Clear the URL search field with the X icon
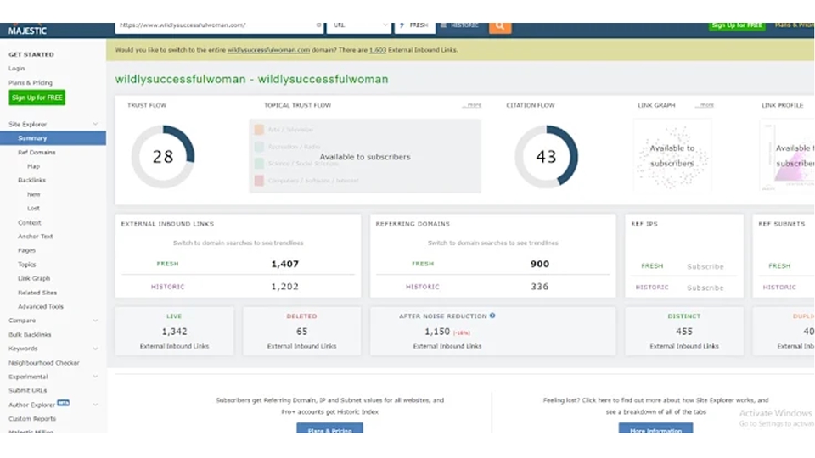Screen dimensions: 815x458 click(318, 25)
